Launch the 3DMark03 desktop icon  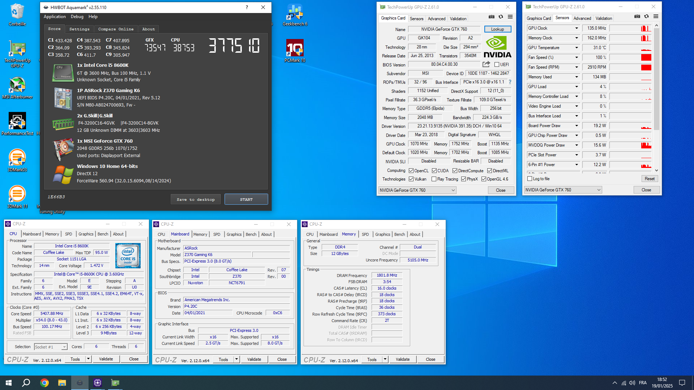[x=17, y=160]
